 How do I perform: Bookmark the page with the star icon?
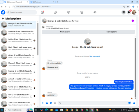click(128, 7)
